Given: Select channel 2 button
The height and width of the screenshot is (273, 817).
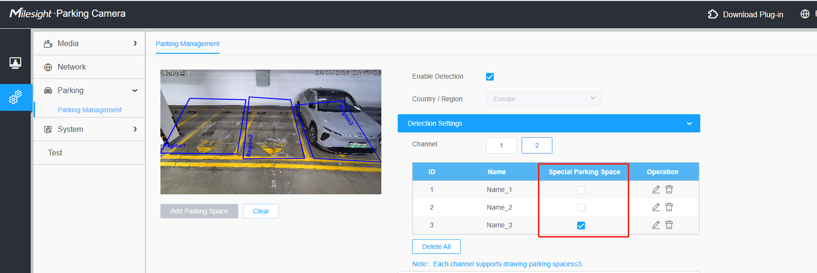Looking at the screenshot, I should (x=537, y=145).
